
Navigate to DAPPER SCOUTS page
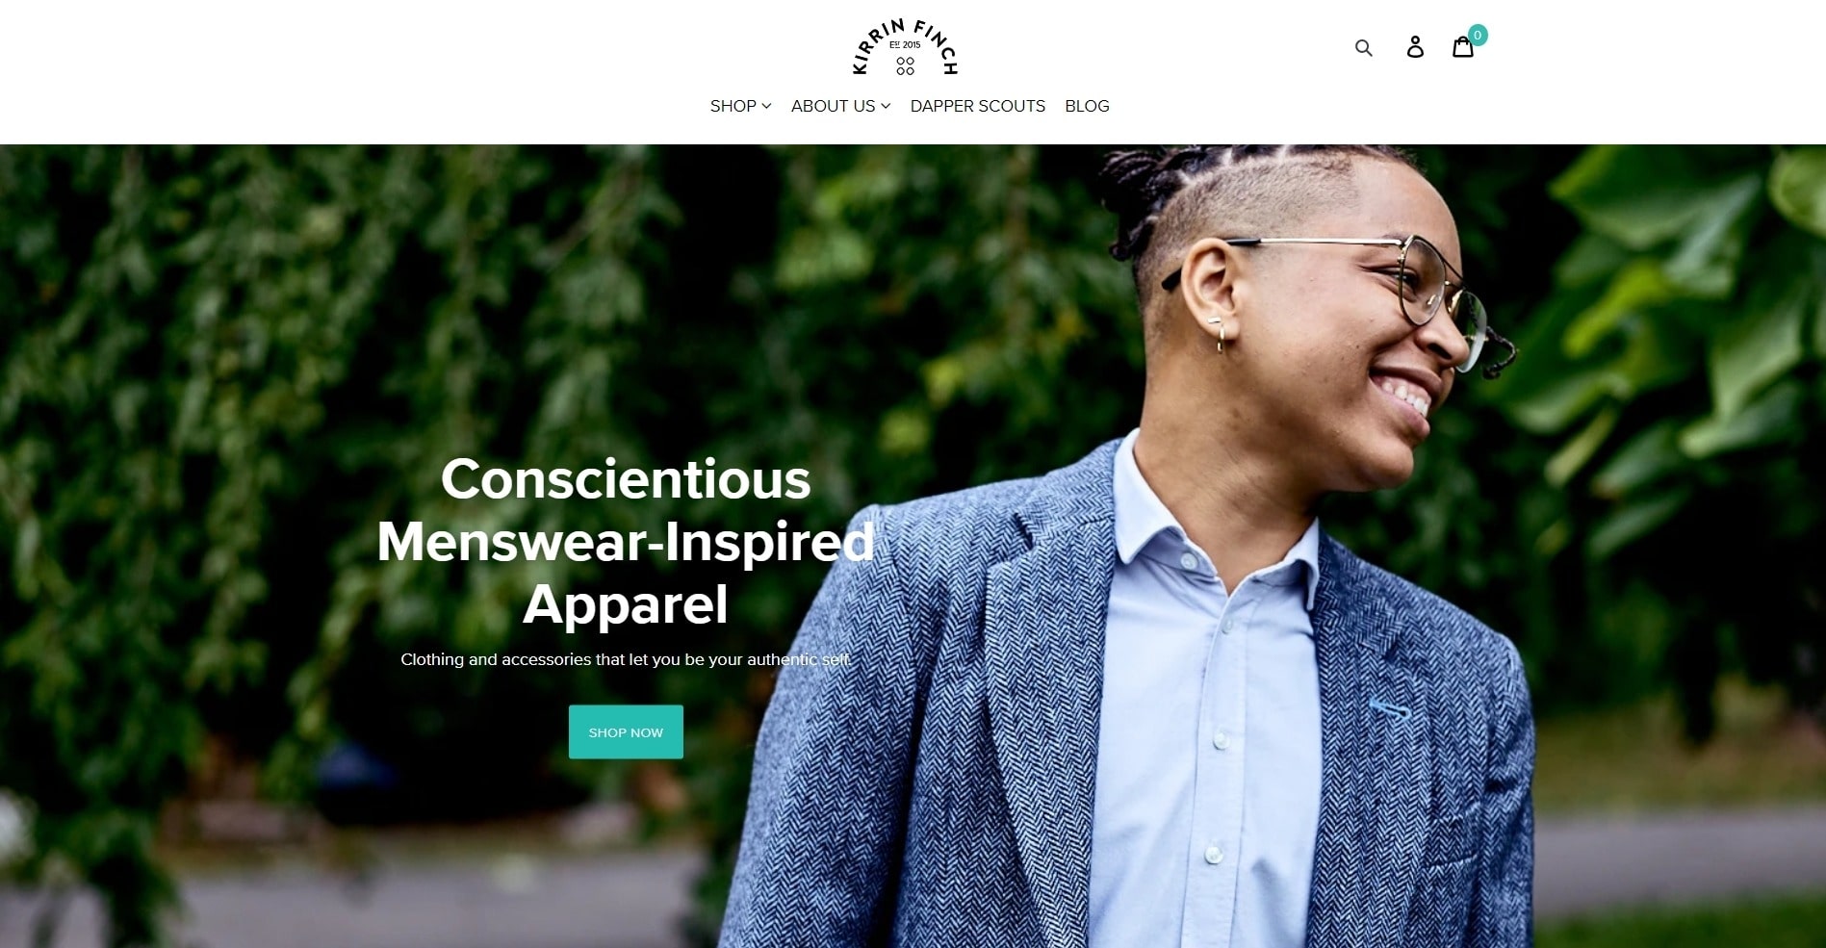pos(977,106)
